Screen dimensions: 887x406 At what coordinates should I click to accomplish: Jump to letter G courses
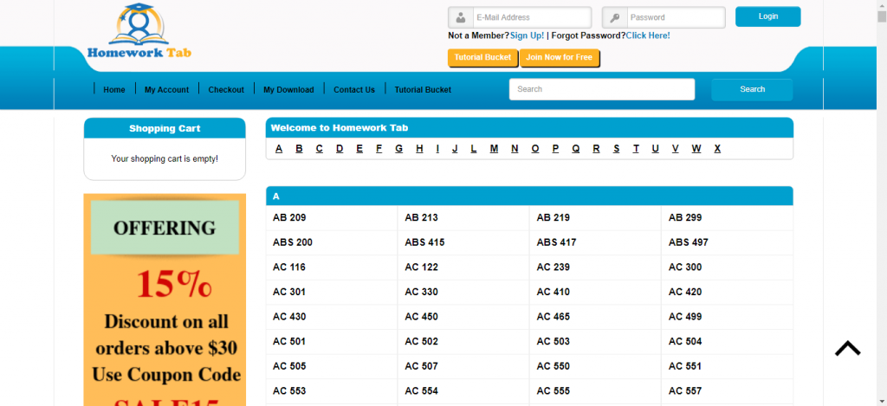click(x=398, y=149)
